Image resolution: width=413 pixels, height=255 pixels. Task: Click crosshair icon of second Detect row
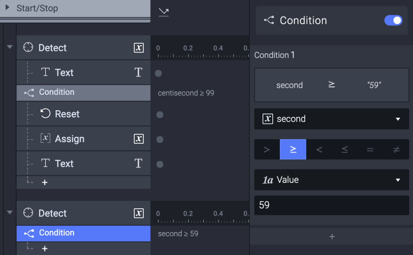28,213
